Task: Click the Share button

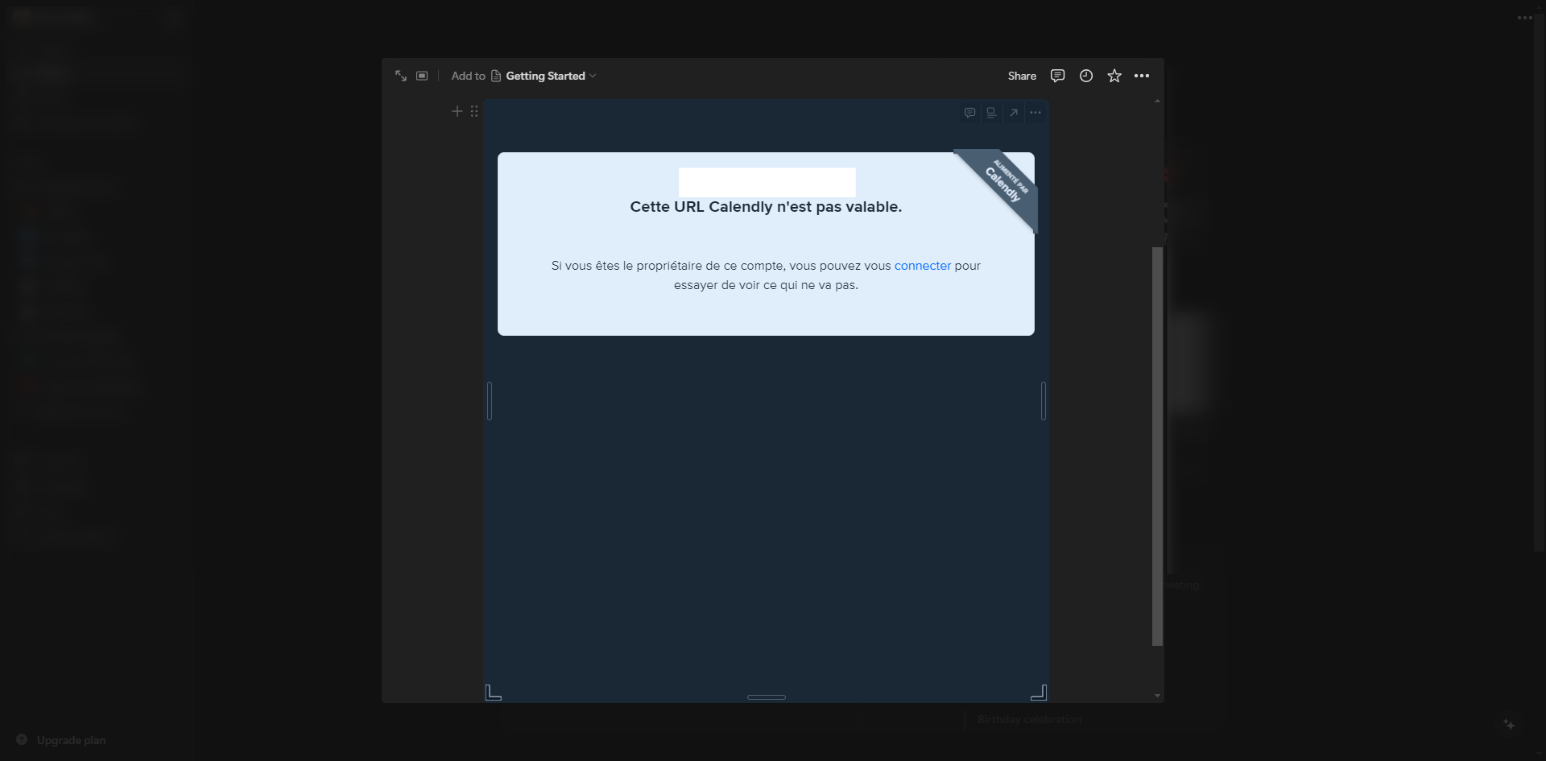Action: tap(1022, 76)
